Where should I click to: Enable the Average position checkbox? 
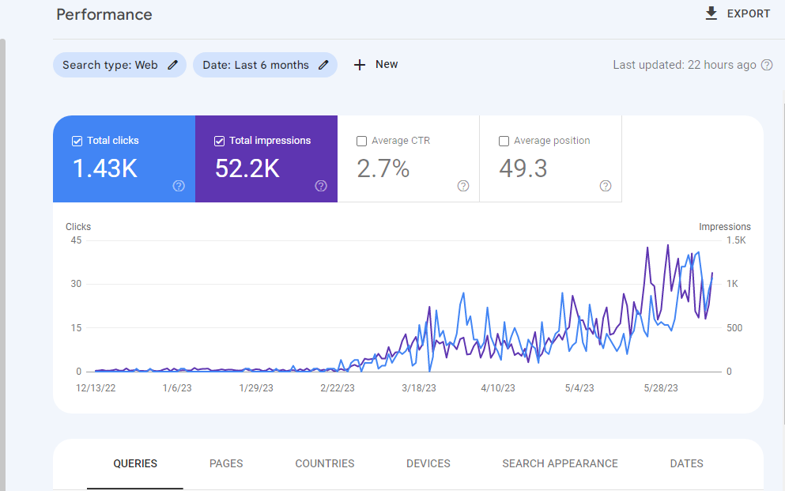pyautogui.click(x=504, y=142)
